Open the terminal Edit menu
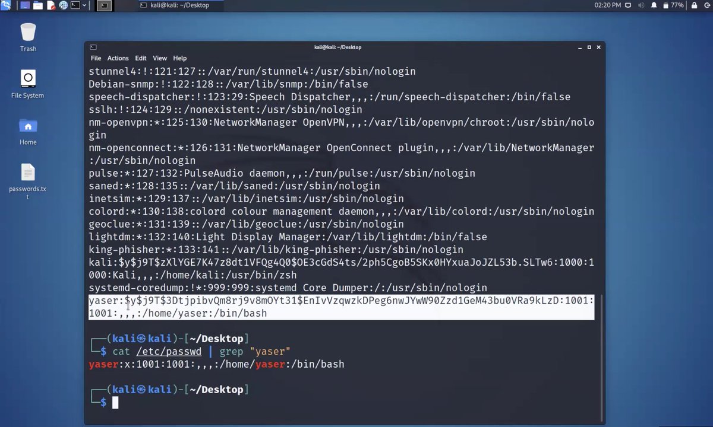 [140, 58]
